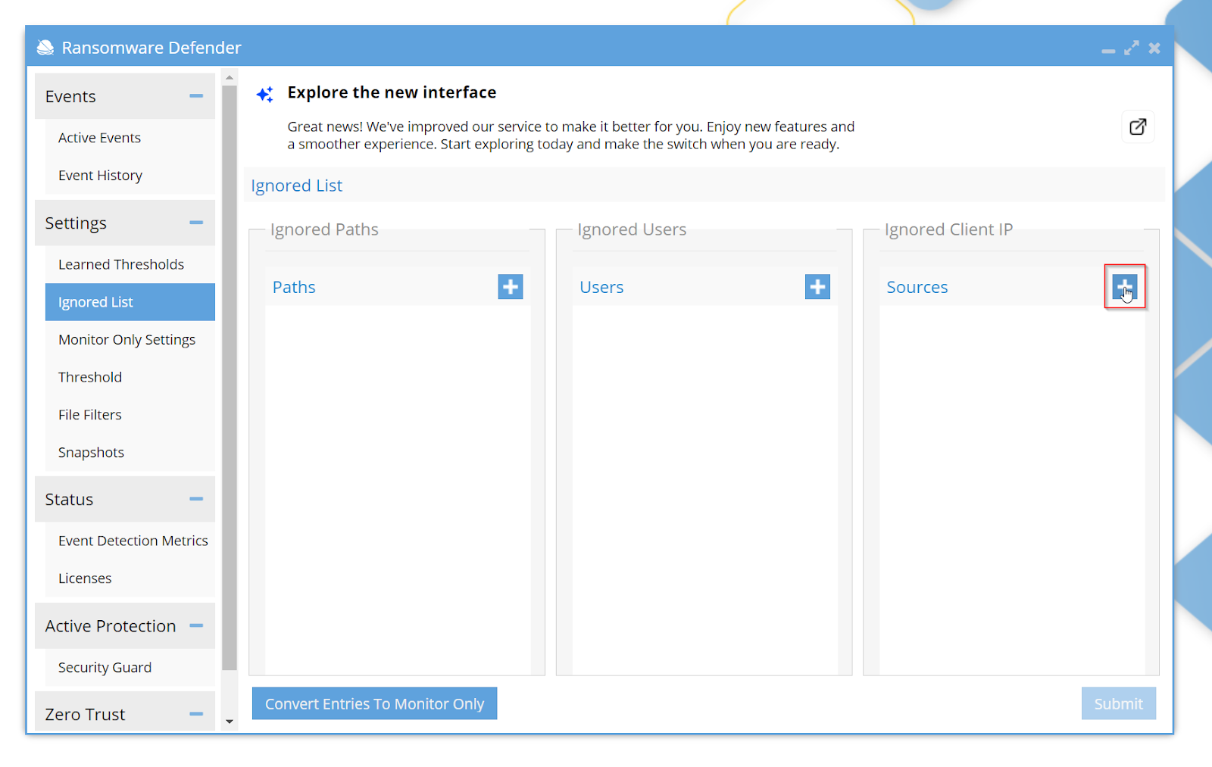Click the Explore the new interface heading
The width and height of the screenshot is (1212, 767).
pyautogui.click(x=392, y=92)
